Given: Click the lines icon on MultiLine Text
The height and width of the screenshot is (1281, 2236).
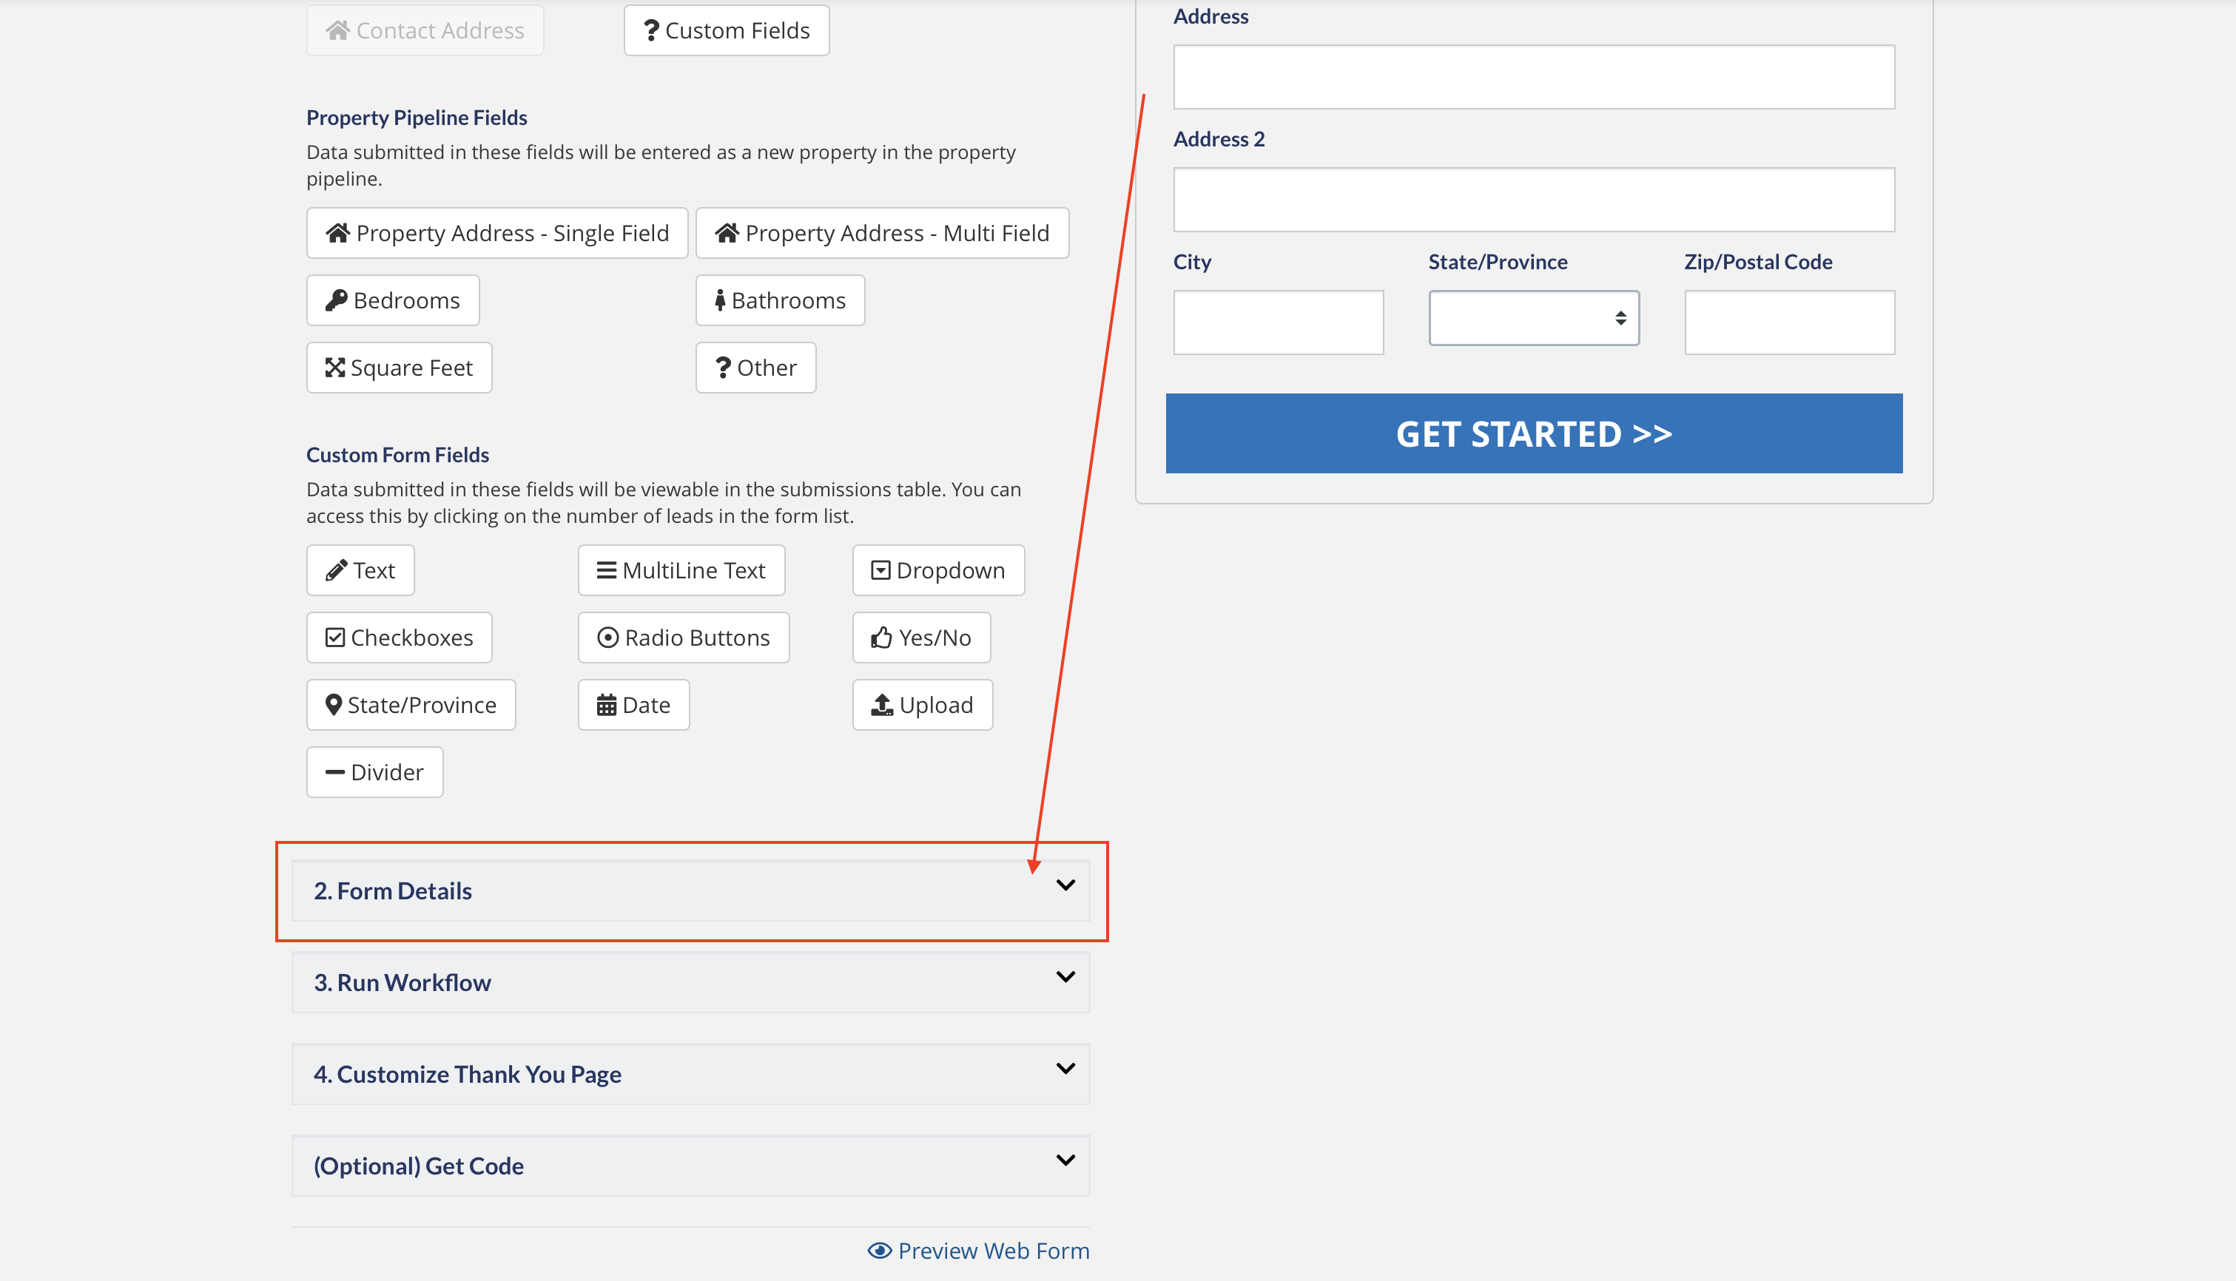Looking at the screenshot, I should (606, 570).
